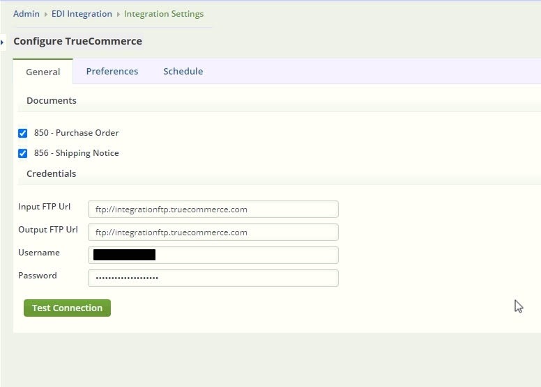
Task: Open the Schedule tab
Action: pos(183,71)
